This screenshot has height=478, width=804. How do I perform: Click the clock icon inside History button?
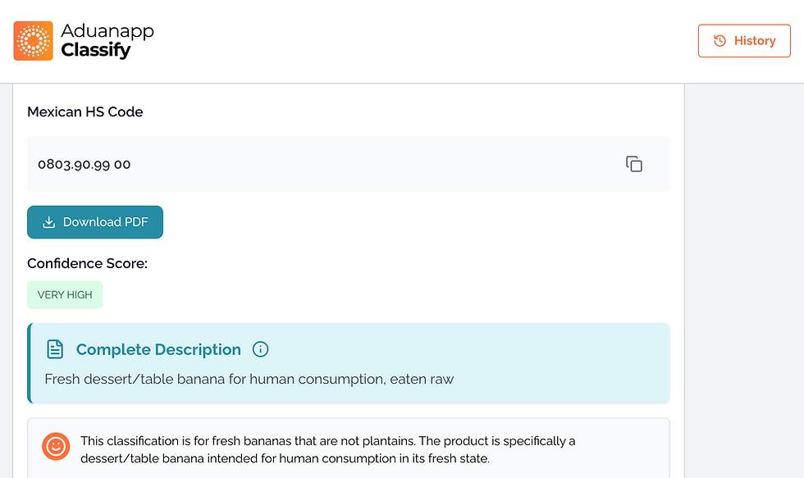pos(719,41)
